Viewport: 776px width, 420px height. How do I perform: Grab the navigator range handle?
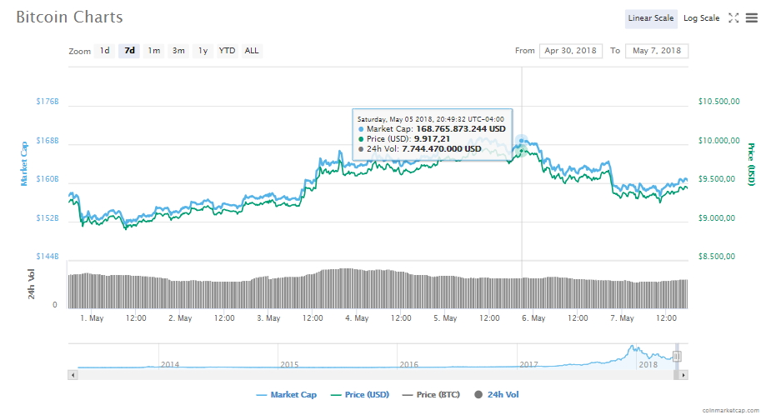[x=677, y=356]
